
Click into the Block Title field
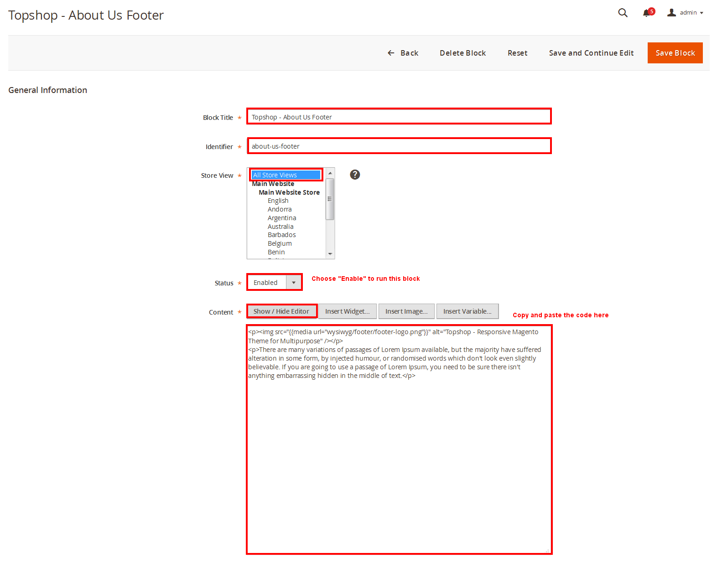click(x=399, y=117)
